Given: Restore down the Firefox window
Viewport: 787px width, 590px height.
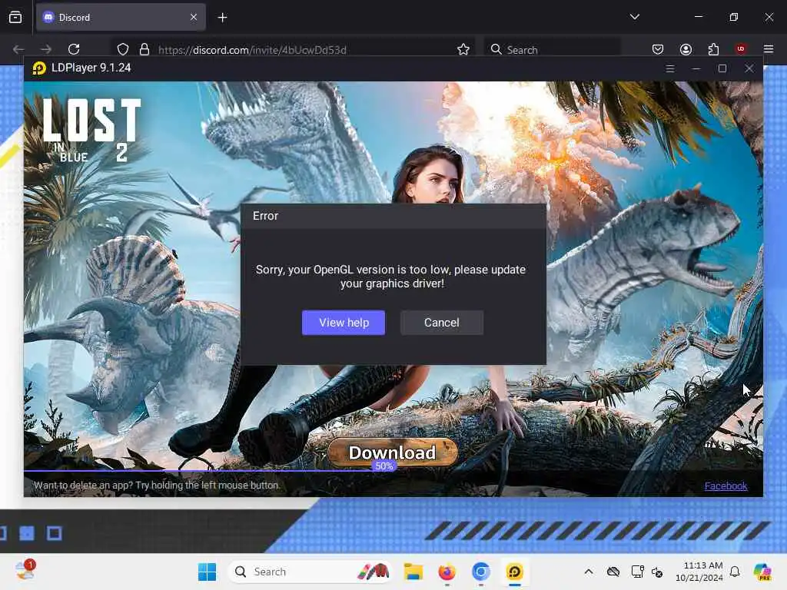Looking at the screenshot, I should pyautogui.click(x=733, y=17).
